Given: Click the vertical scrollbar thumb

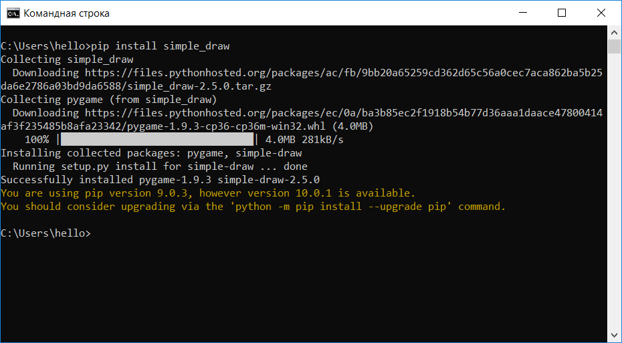Looking at the screenshot, I should [x=615, y=46].
